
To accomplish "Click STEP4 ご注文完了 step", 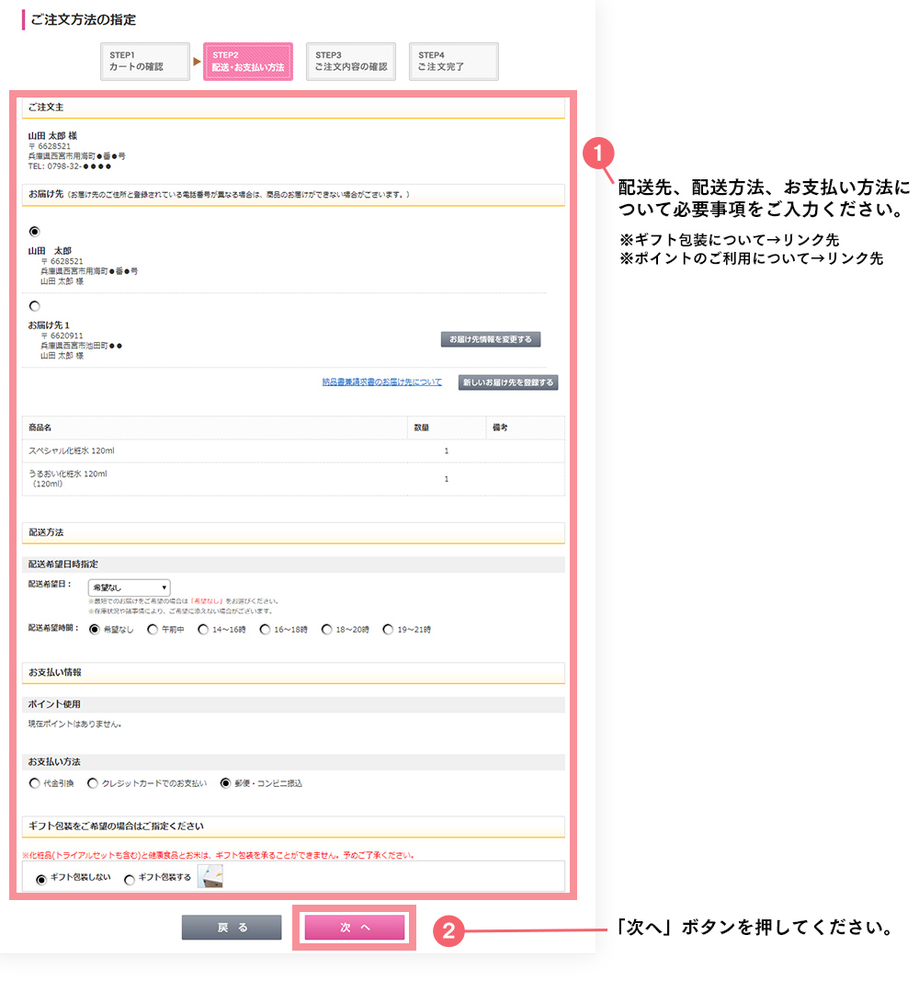I will click(x=453, y=62).
